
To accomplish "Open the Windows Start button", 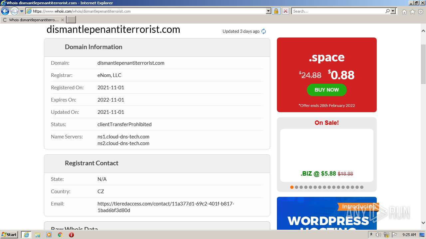I will pyautogui.click(x=9, y=235).
